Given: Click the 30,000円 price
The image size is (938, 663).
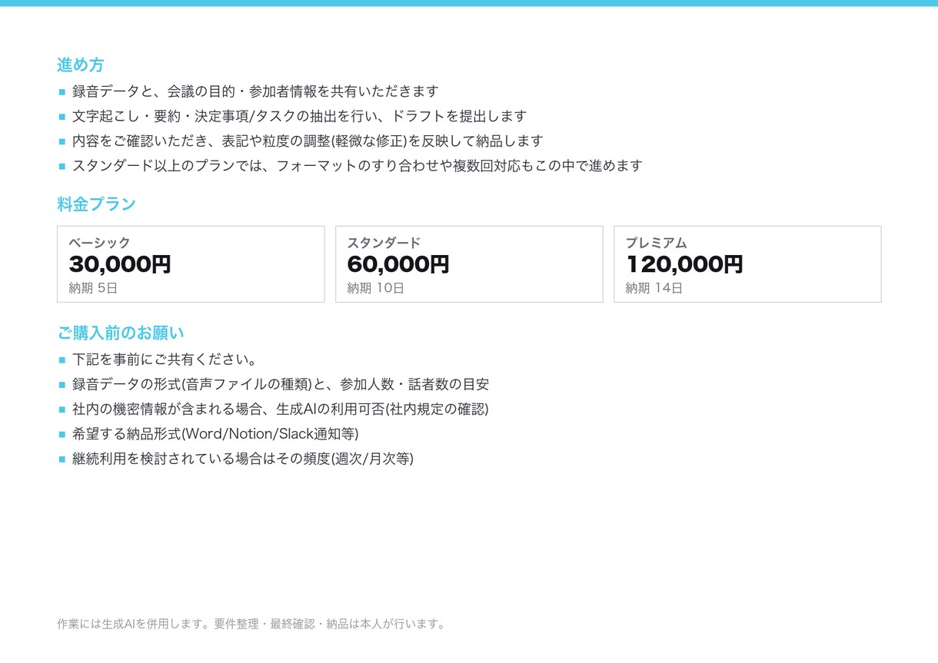Looking at the screenshot, I should point(120,264).
